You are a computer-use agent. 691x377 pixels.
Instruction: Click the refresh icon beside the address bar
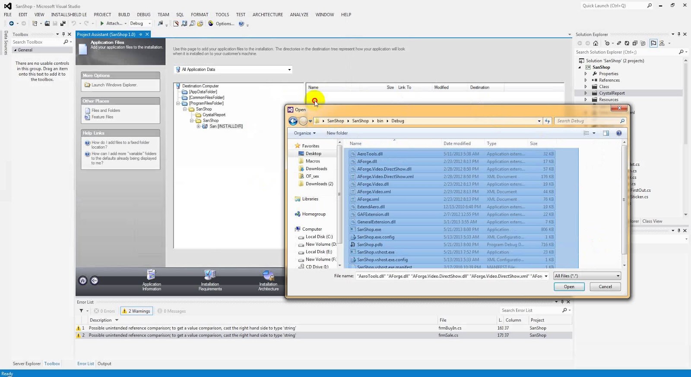[x=547, y=121]
